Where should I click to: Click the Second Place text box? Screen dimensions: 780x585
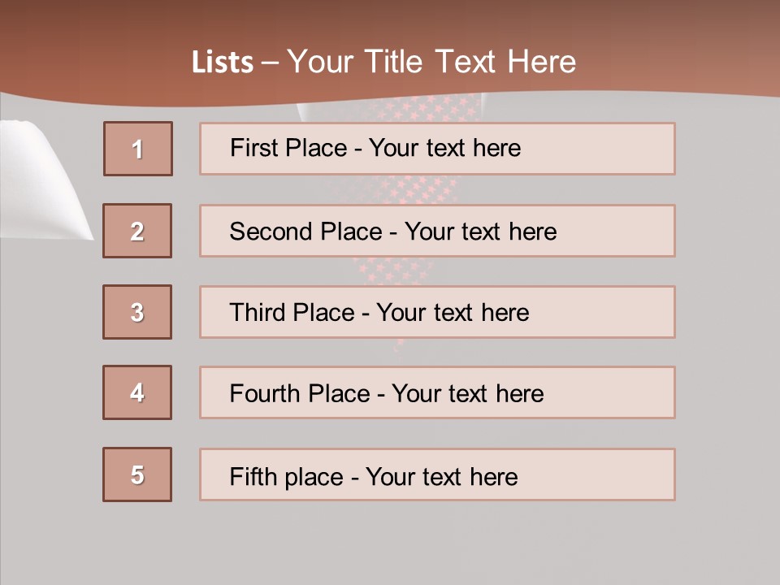click(x=437, y=231)
